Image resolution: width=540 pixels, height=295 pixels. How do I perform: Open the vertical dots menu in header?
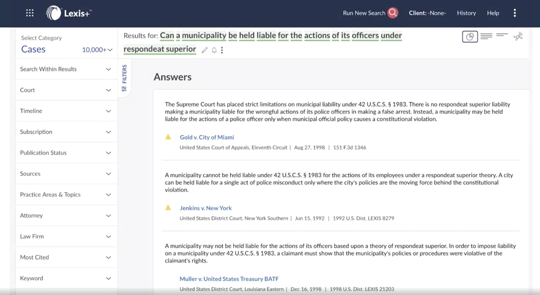(x=515, y=13)
